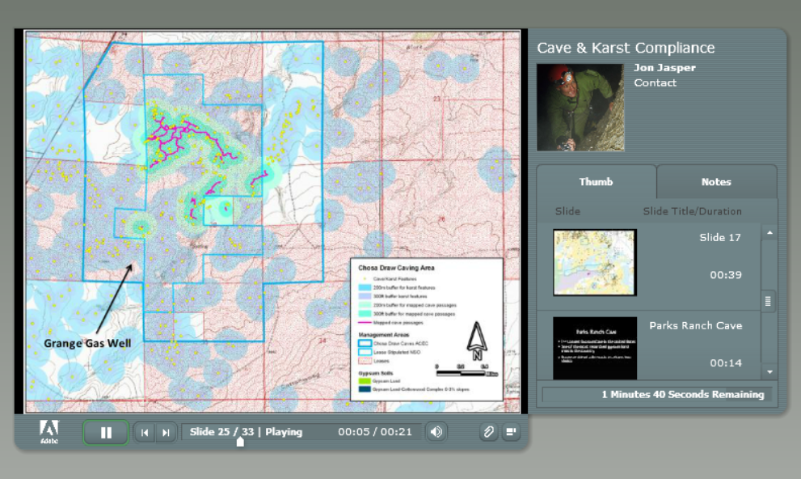Click the 00:05 / 00:21 elapsed time readout
This screenshot has height=479, width=801.
[x=374, y=432]
